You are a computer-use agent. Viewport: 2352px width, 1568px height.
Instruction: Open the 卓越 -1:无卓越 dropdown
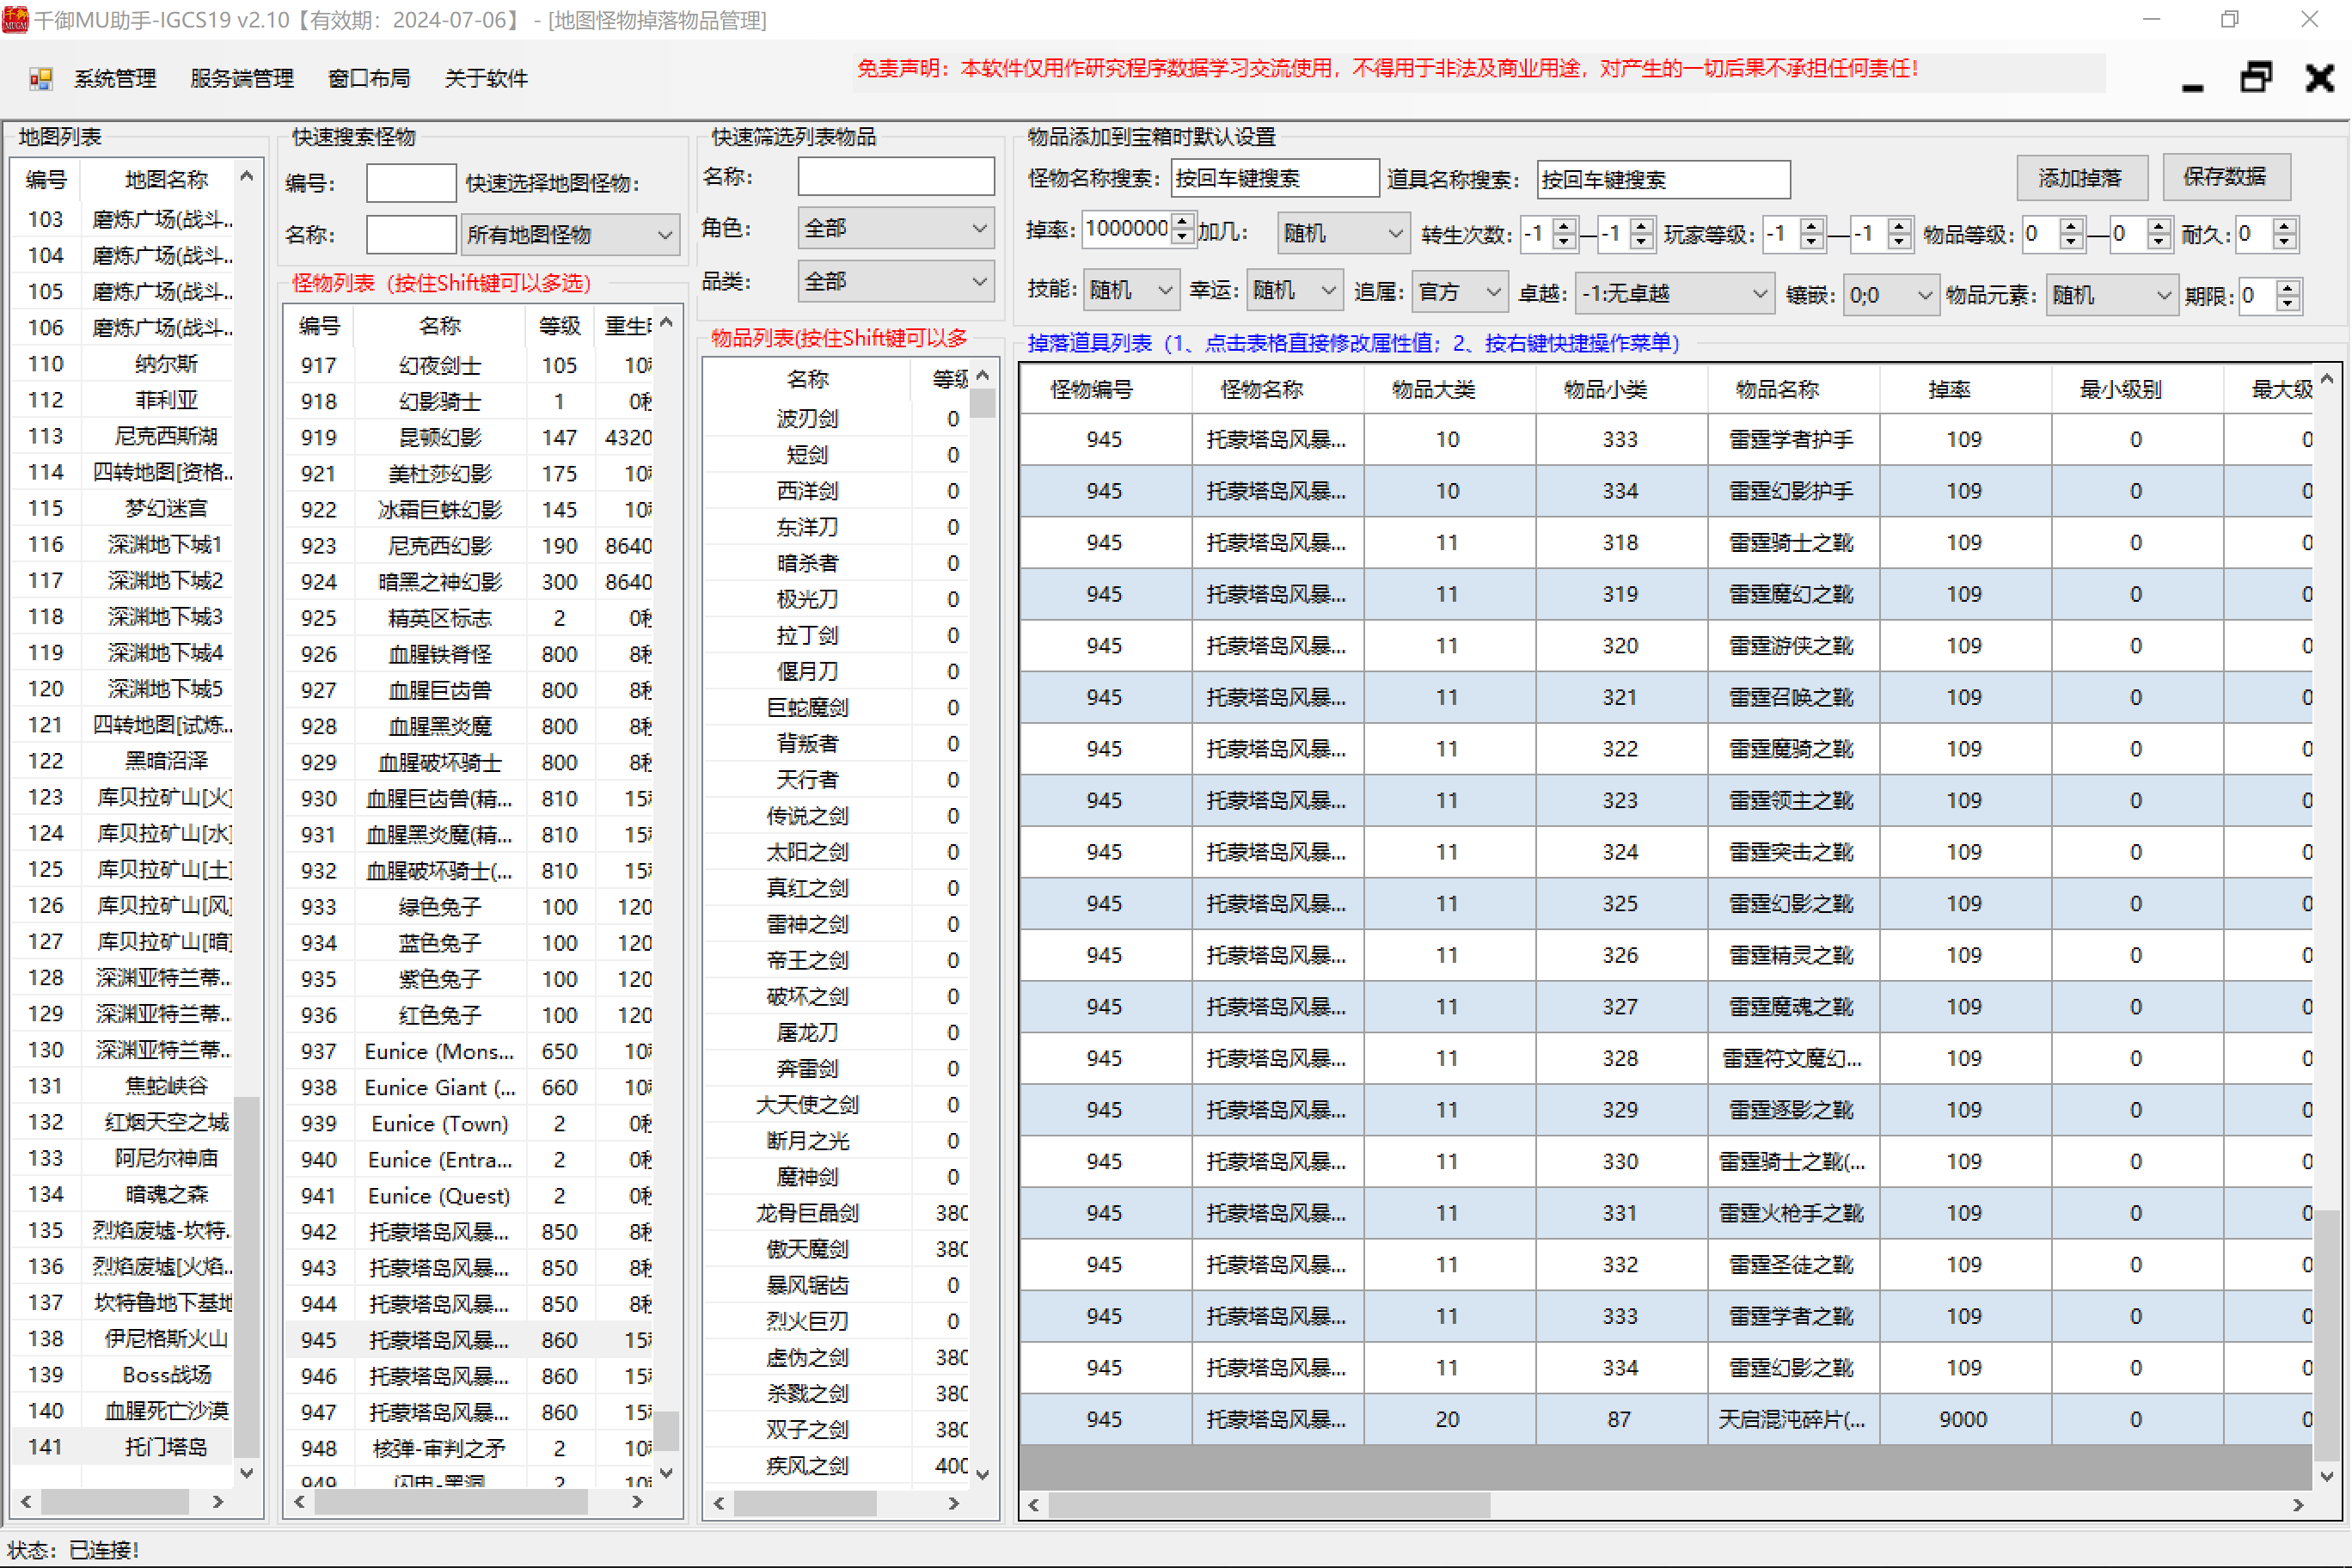[x=1674, y=294]
